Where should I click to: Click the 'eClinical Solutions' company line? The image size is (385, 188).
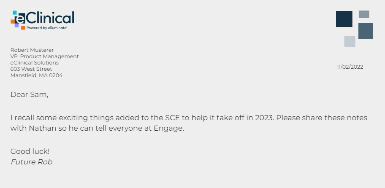[35, 63]
